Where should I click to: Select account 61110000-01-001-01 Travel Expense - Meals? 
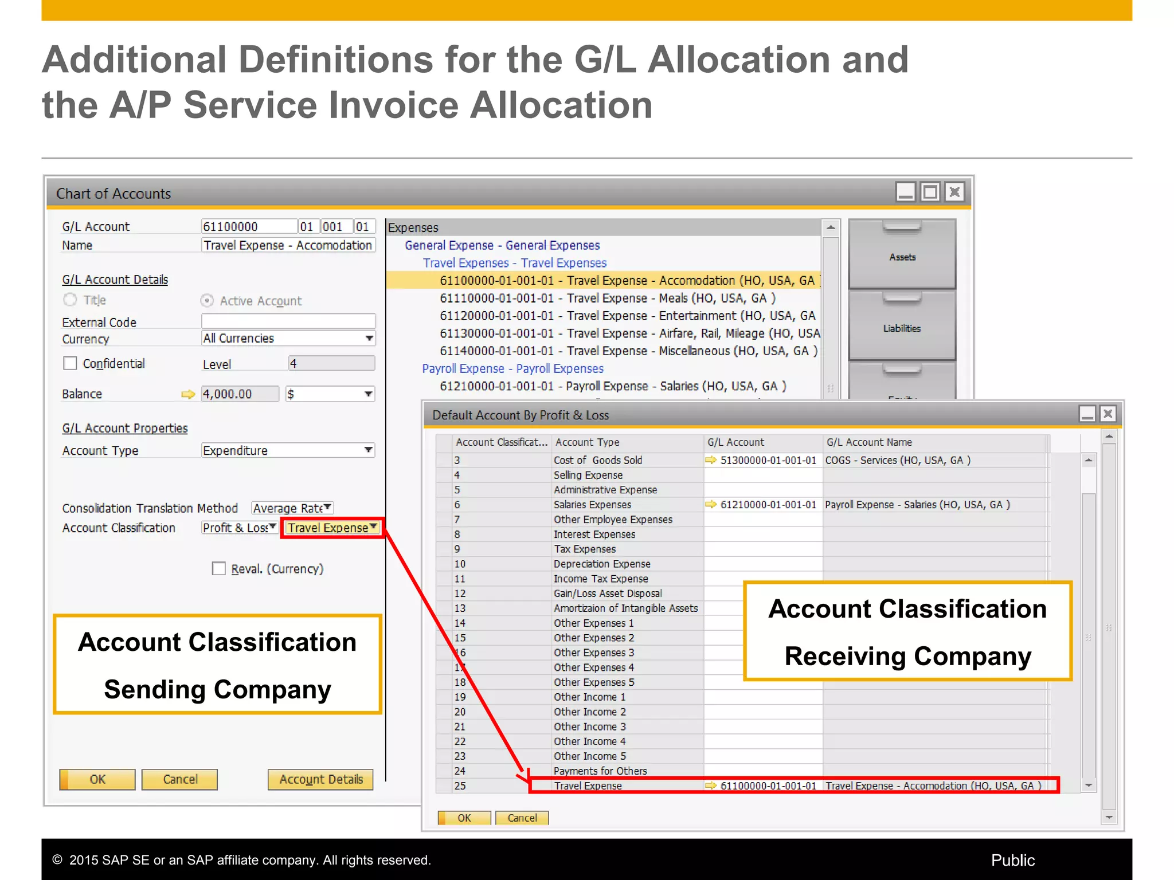(608, 298)
